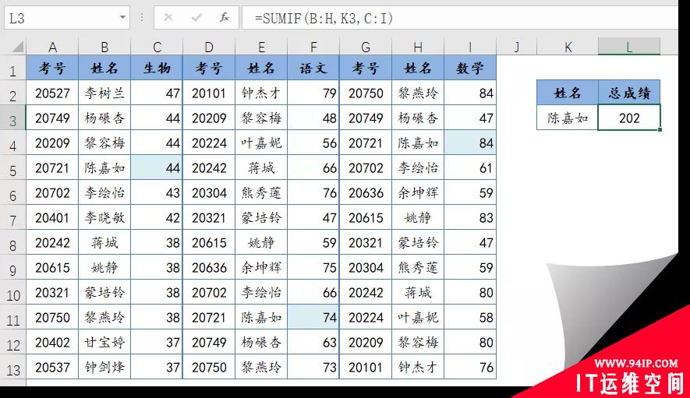Expand the Name Box dropdown arrow
Image resolution: width=690 pixels, height=398 pixels.
tap(122, 18)
